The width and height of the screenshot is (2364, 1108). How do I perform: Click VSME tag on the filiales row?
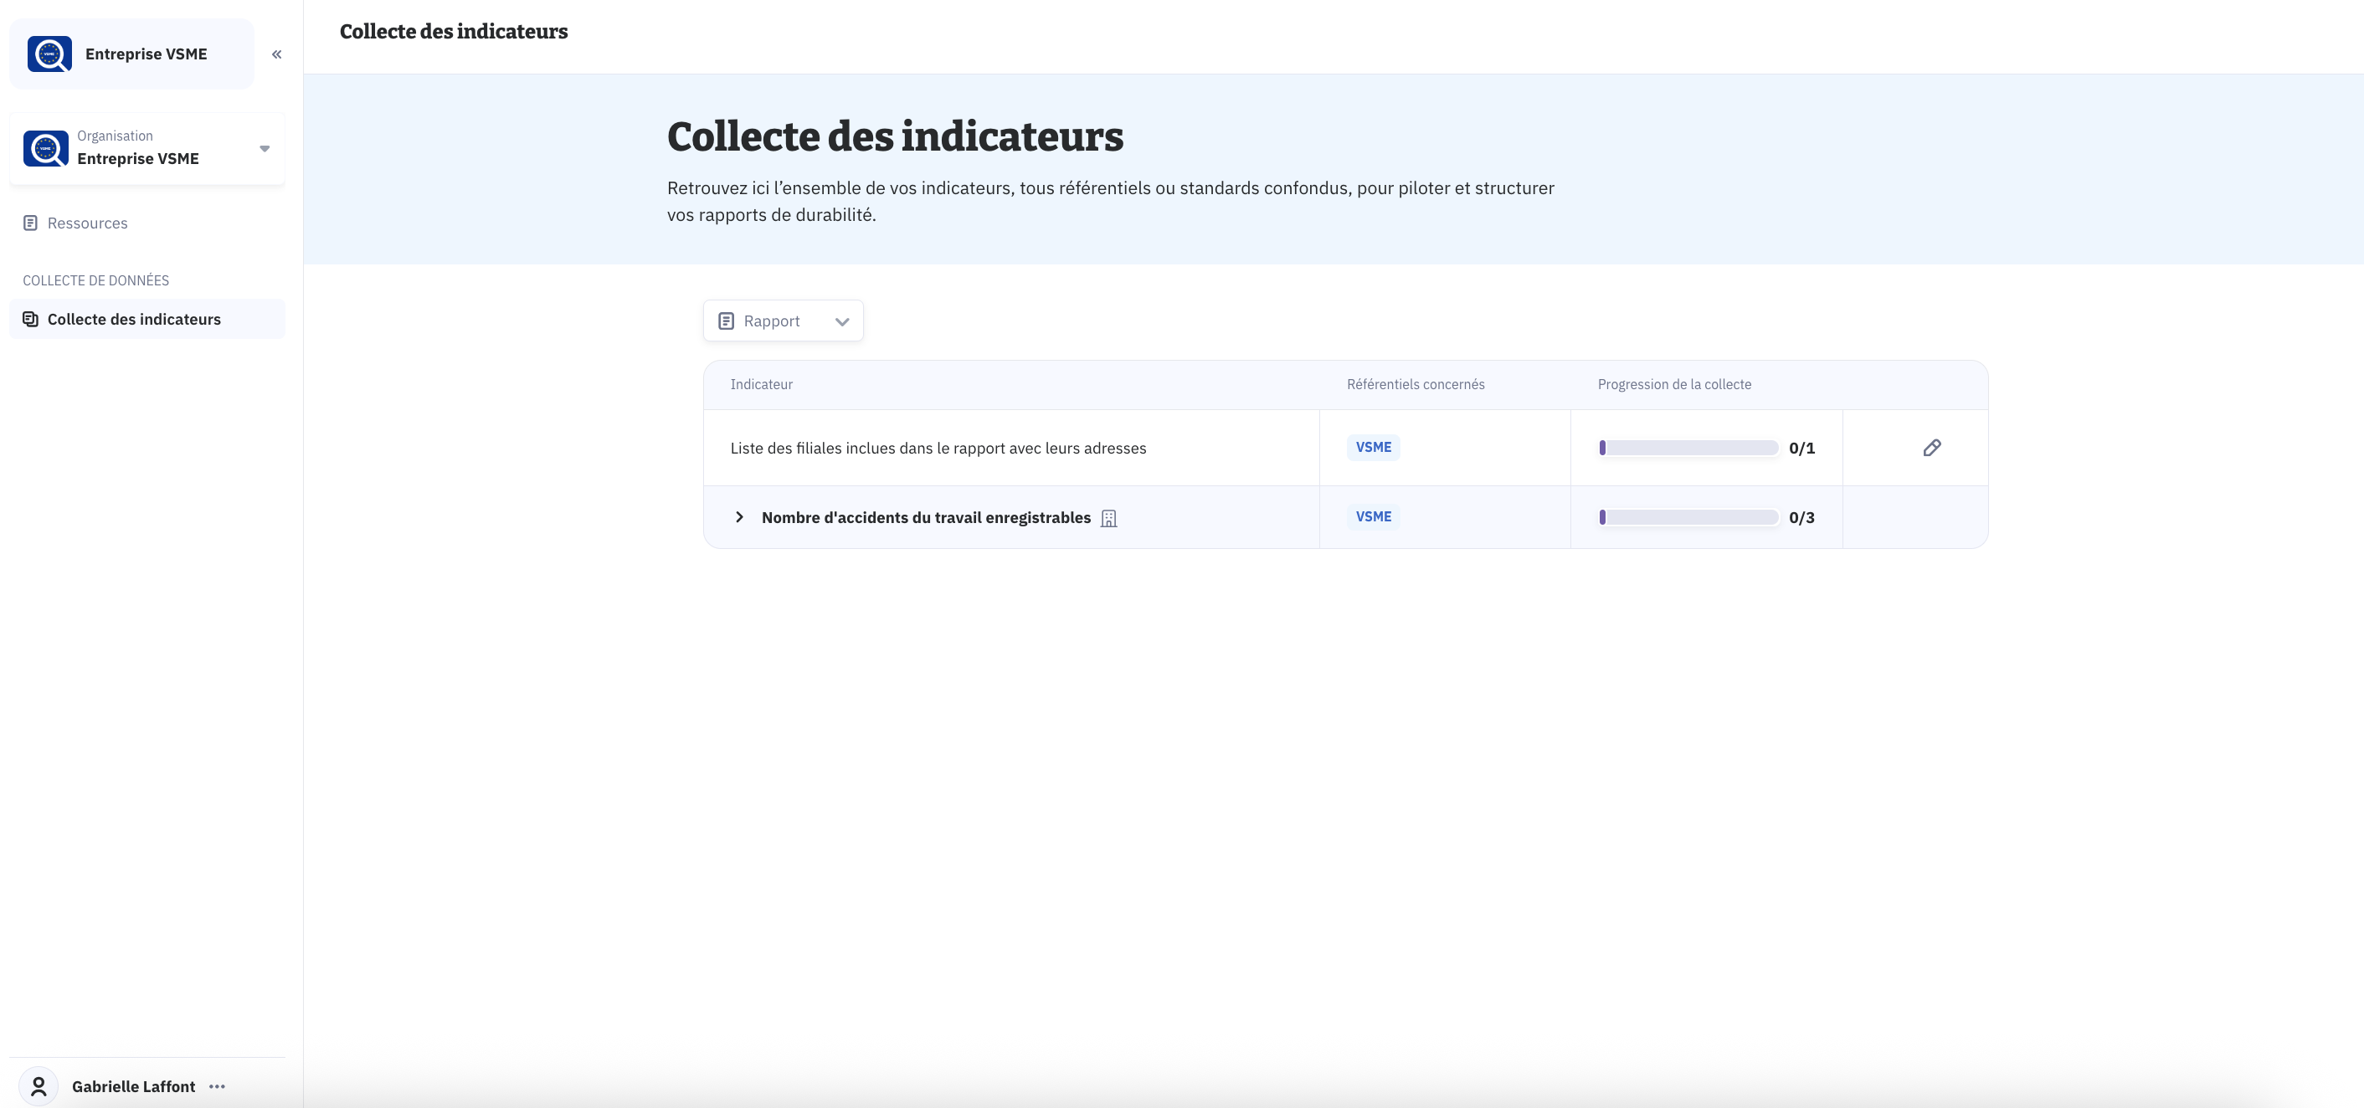click(1373, 447)
